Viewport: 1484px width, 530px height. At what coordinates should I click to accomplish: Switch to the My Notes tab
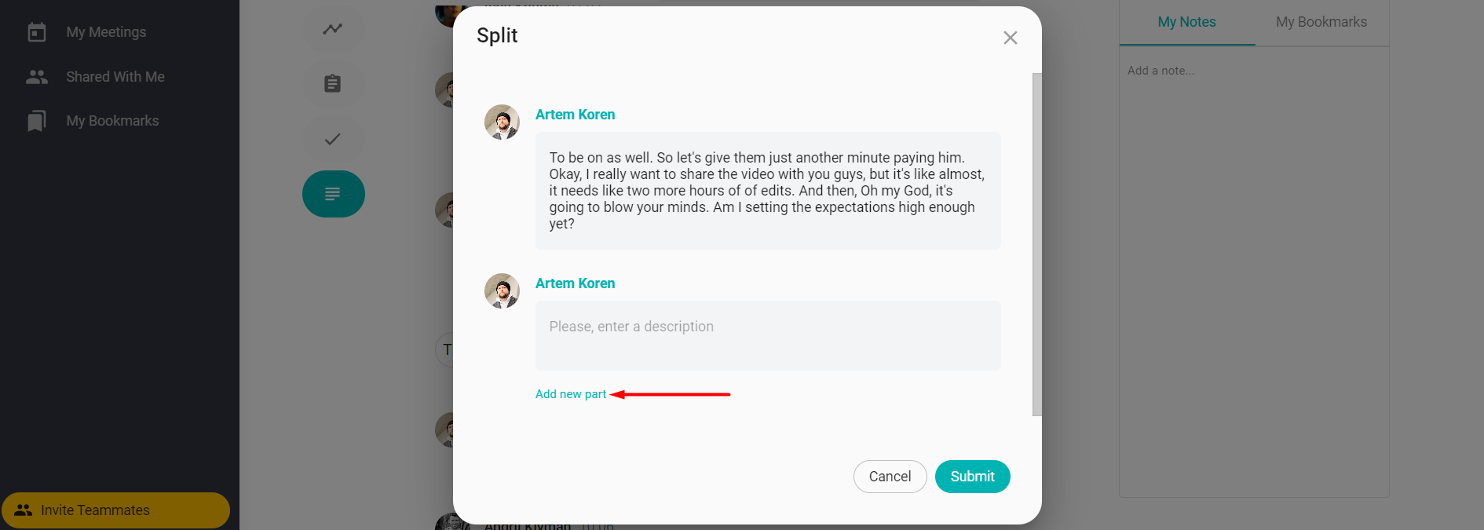pyautogui.click(x=1186, y=22)
